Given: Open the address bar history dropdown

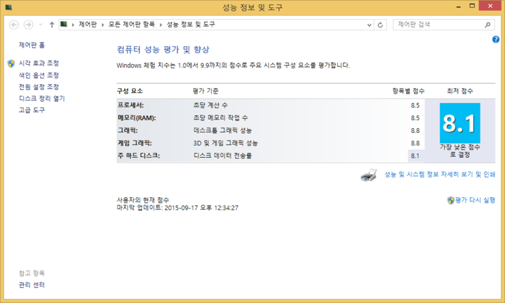Looking at the screenshot, I should 369,25.
